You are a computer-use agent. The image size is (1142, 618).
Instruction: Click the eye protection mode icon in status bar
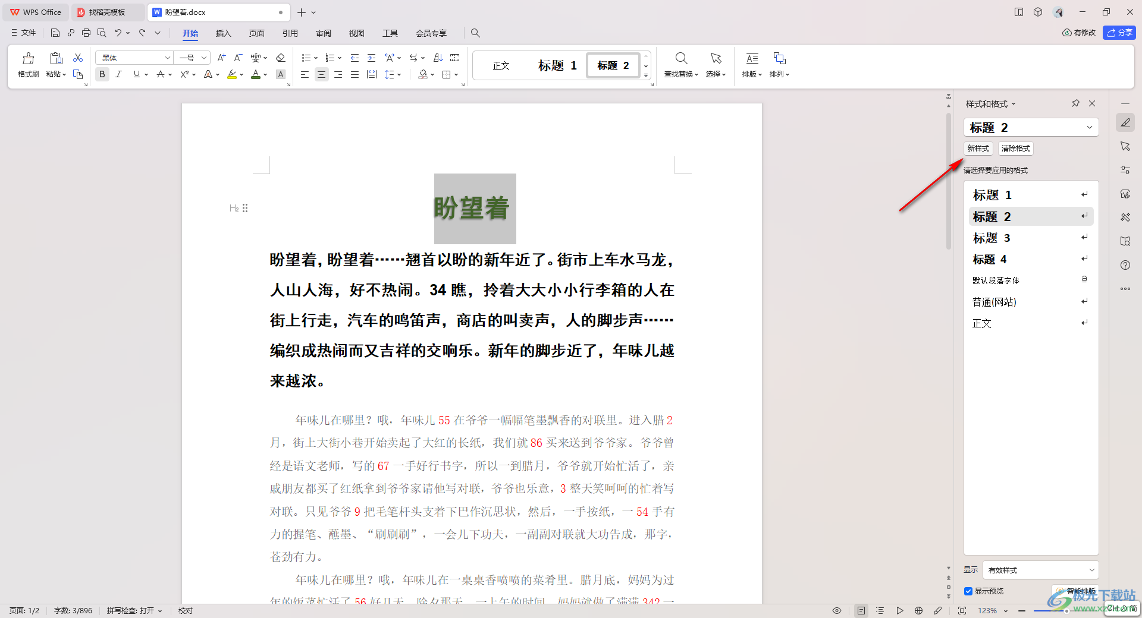(x=837, y=610)
